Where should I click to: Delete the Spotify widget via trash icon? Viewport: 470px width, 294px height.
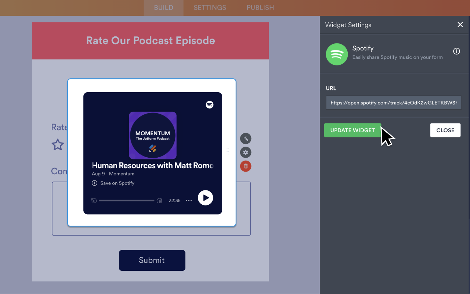245,166
